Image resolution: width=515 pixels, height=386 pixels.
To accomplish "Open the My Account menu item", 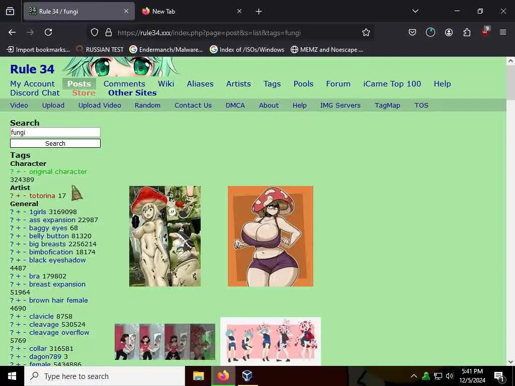I will coord(33,84).
